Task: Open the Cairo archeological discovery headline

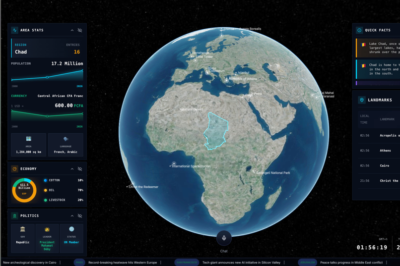Action: tap(30, 263)
